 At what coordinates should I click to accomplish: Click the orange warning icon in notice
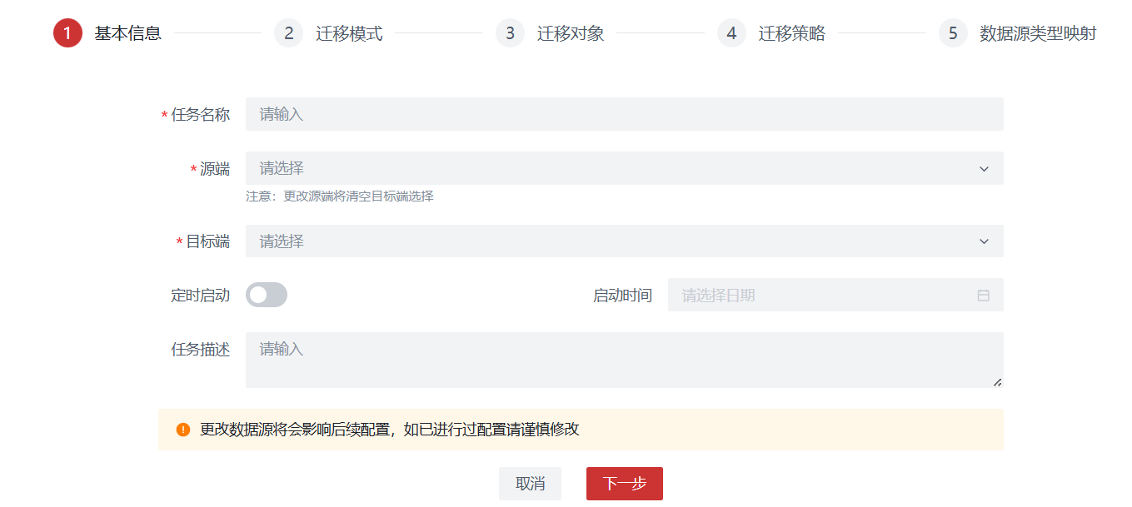[x=183, y=430]
